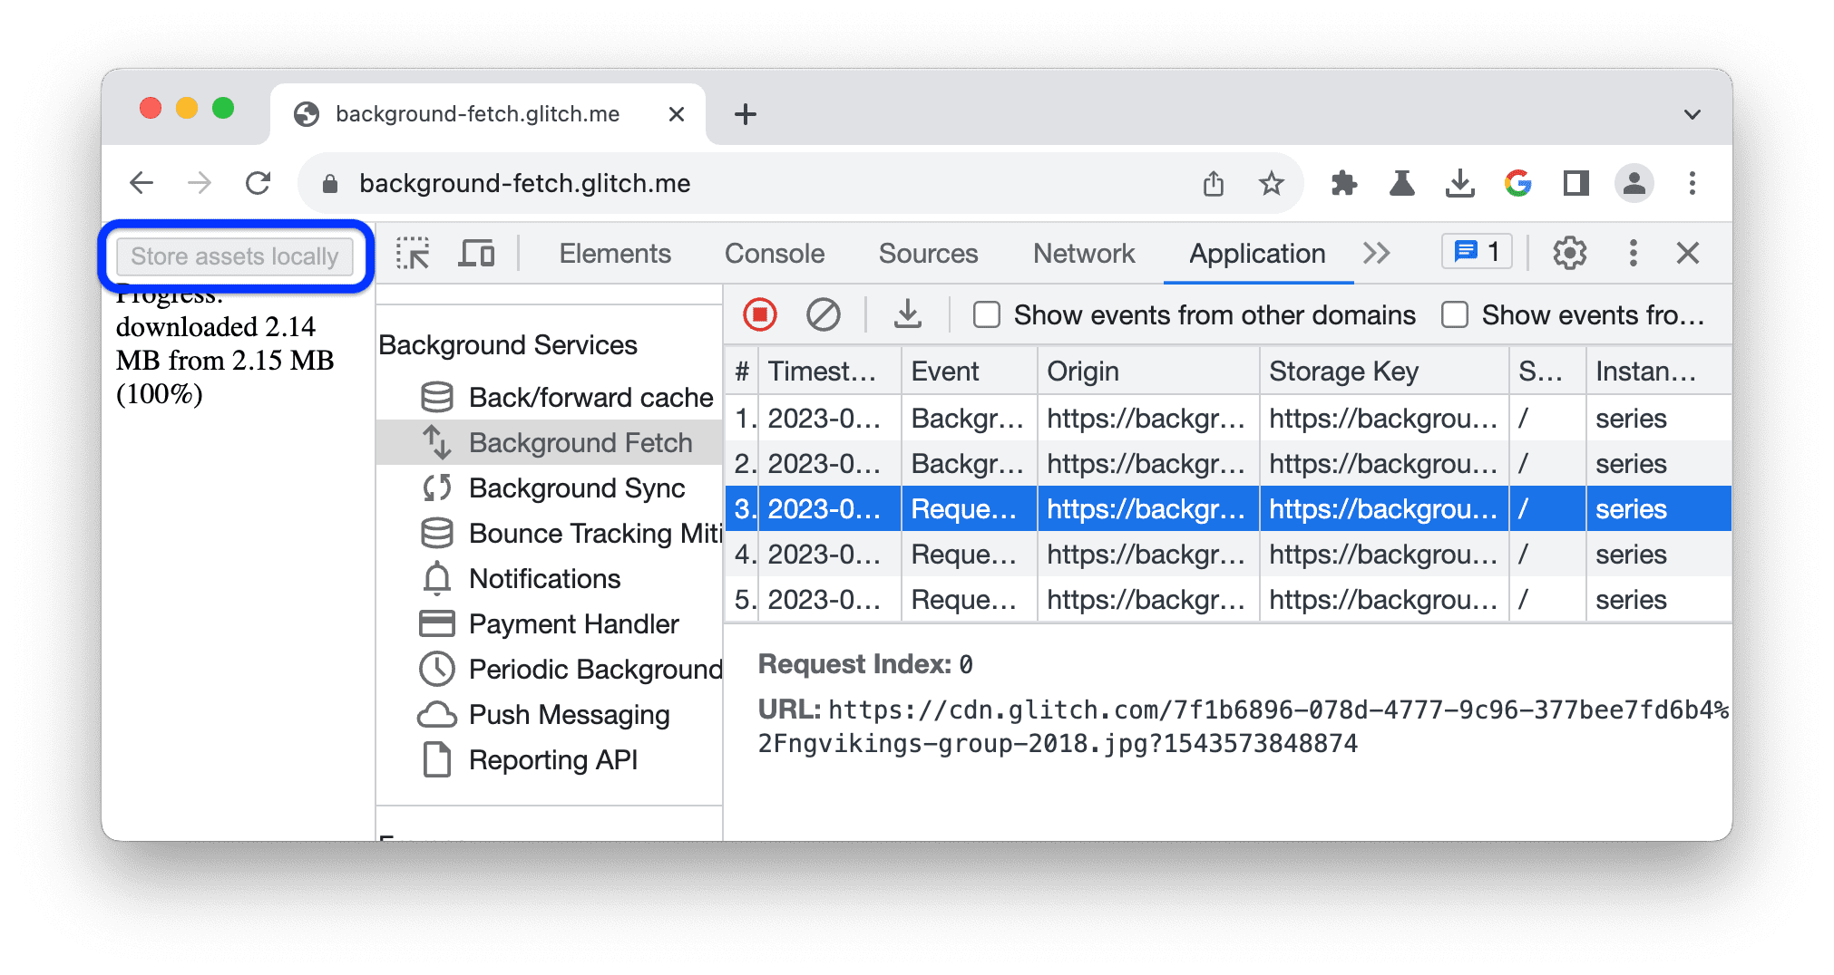This screenshot has width=1834, height=975.
Task: Switch to the Console panel
Action: tap(774, 253)
